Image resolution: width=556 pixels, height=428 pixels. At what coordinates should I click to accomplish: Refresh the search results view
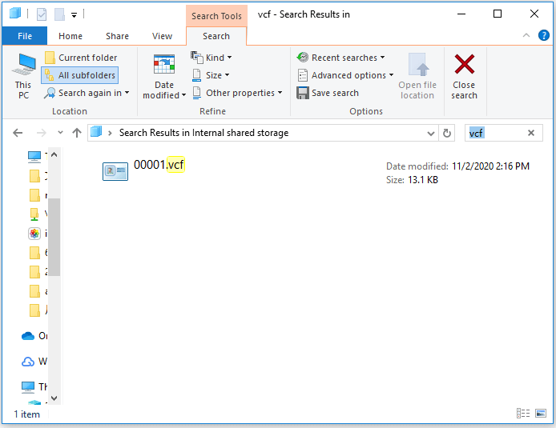[447, 133]
